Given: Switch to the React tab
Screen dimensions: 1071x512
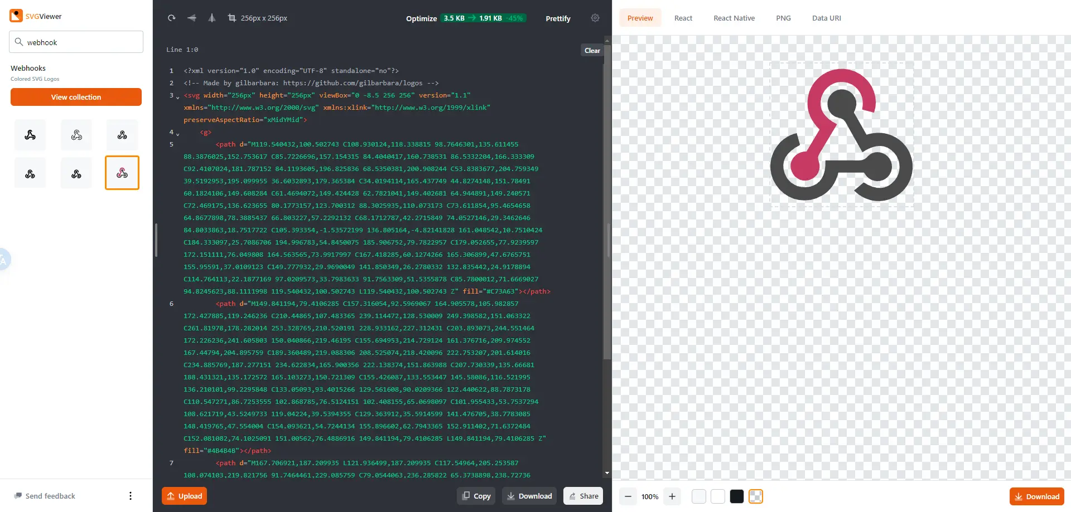Looking at the screenshot, I should click(x=683, y=18).
